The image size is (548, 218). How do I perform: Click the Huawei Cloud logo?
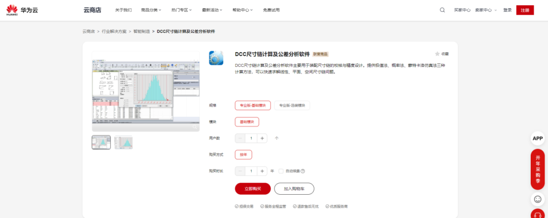point(22,10)
